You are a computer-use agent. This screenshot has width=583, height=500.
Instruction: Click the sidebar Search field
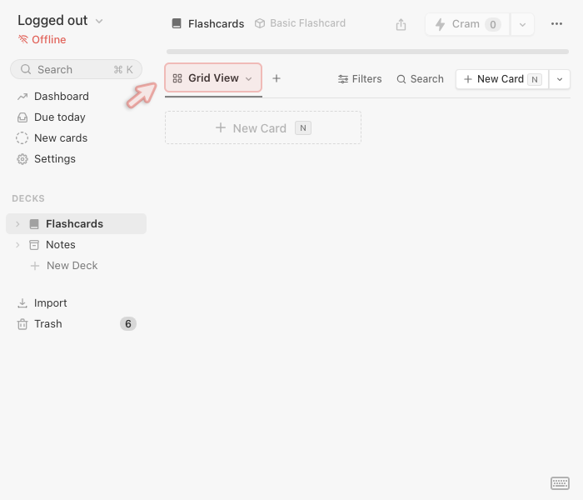(x=76, y=69)
